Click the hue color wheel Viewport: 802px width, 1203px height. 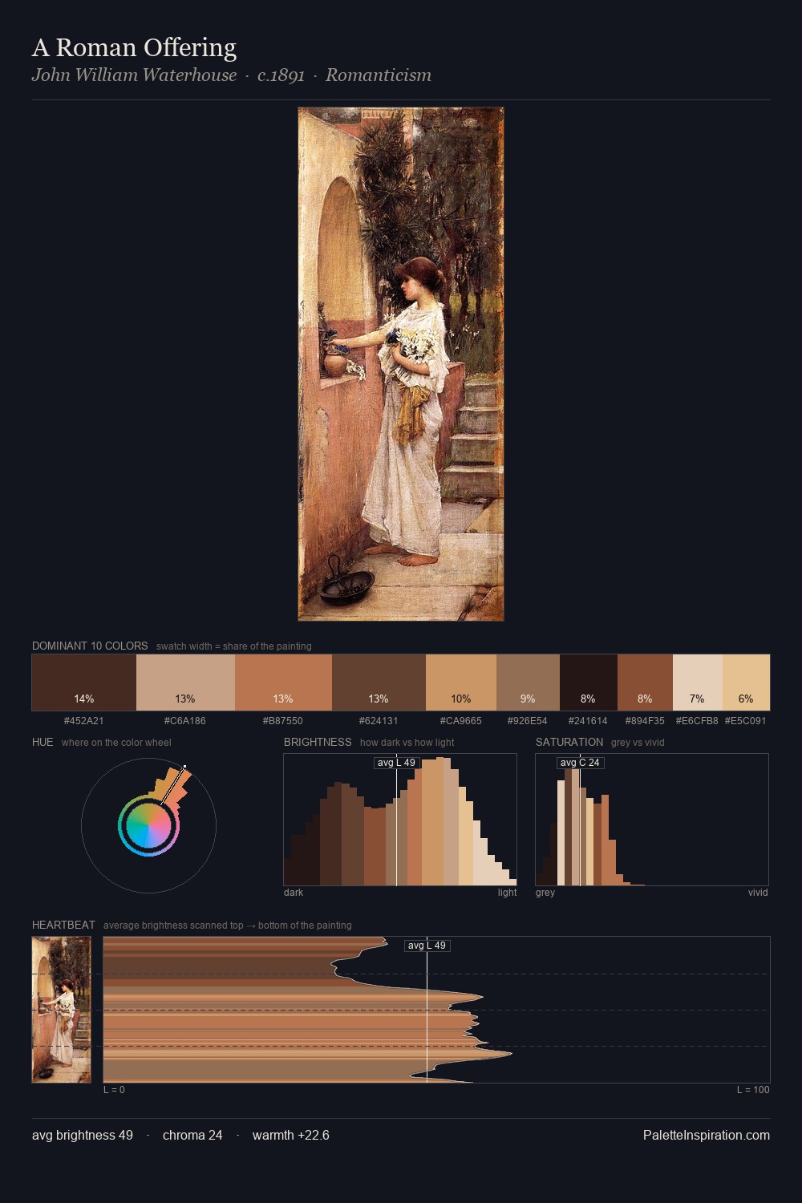point(148,825)
